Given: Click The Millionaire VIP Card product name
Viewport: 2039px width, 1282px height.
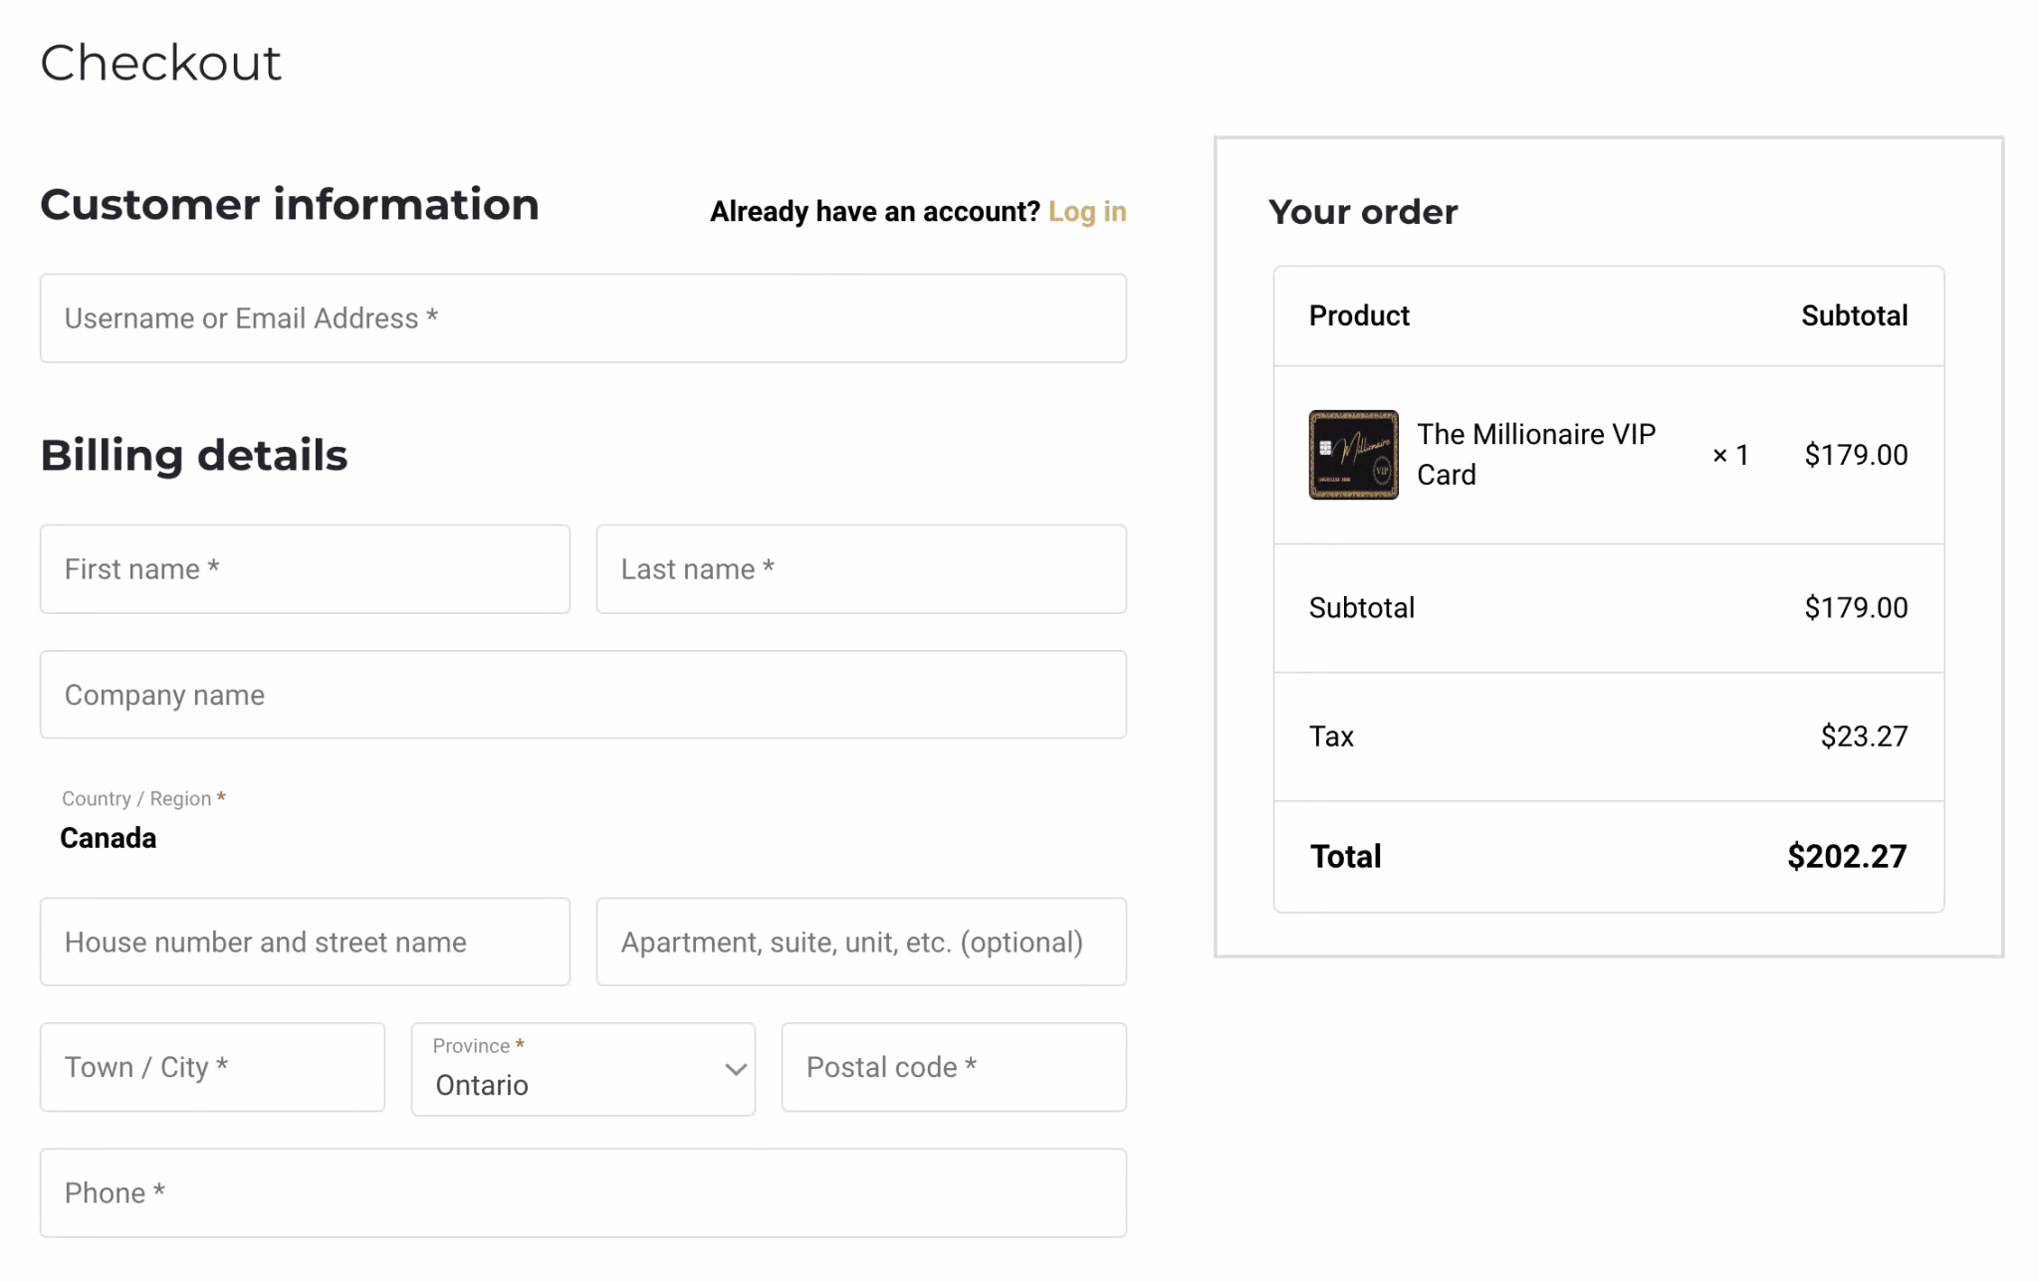Looking at the screenshot, I should click(1536, 455).
